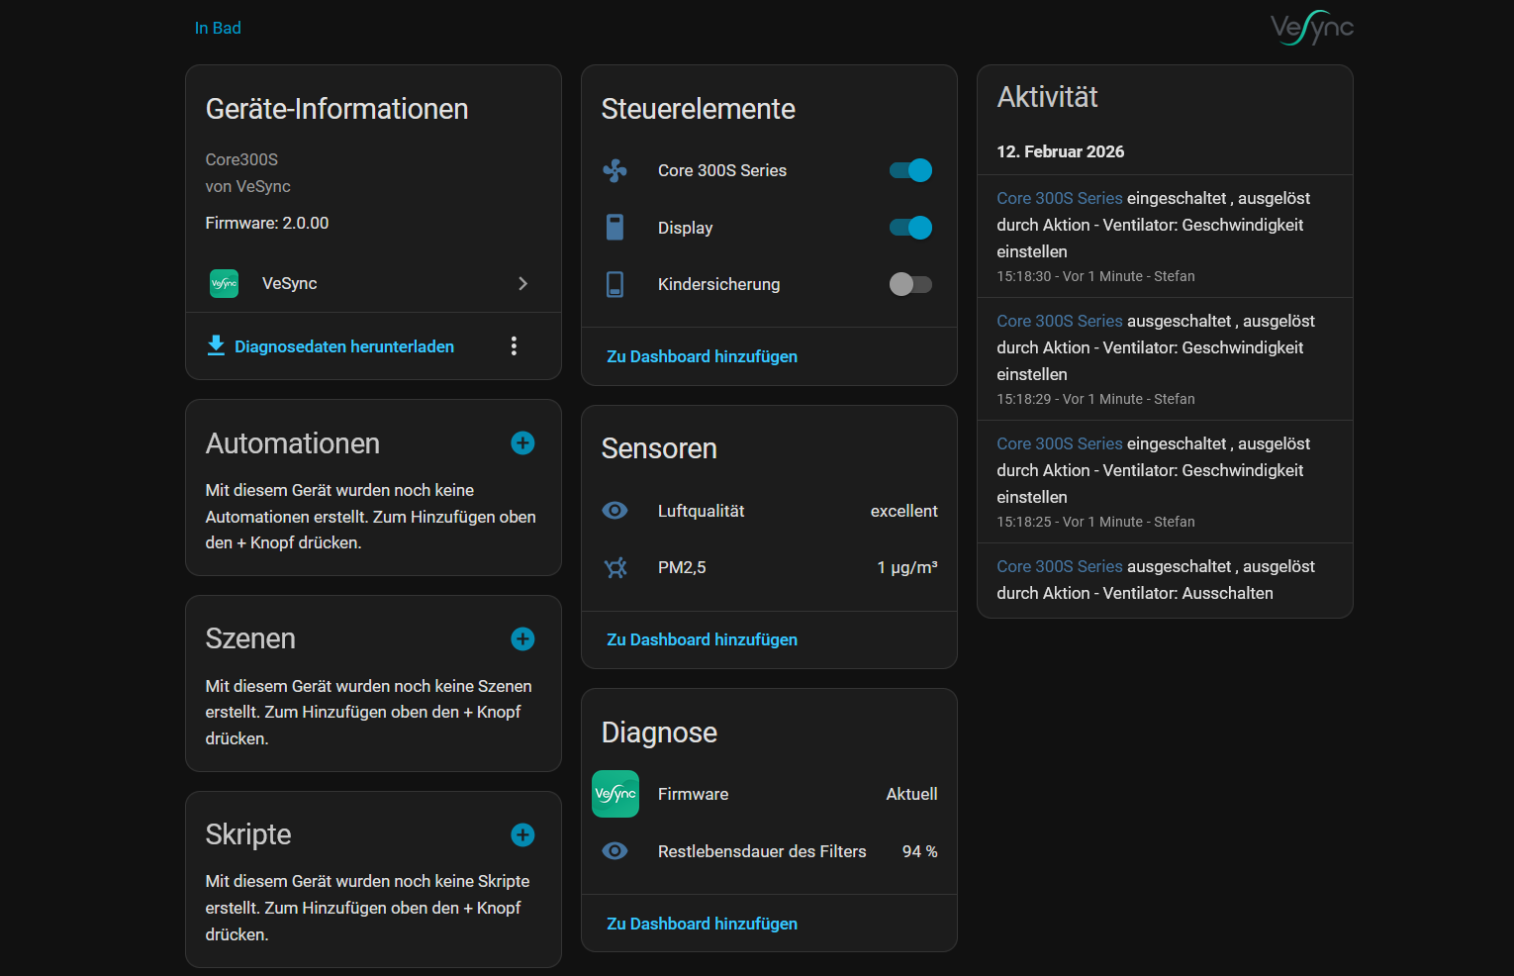Click the VeSync Firmware icon in Diagnose

click(615, 794)
